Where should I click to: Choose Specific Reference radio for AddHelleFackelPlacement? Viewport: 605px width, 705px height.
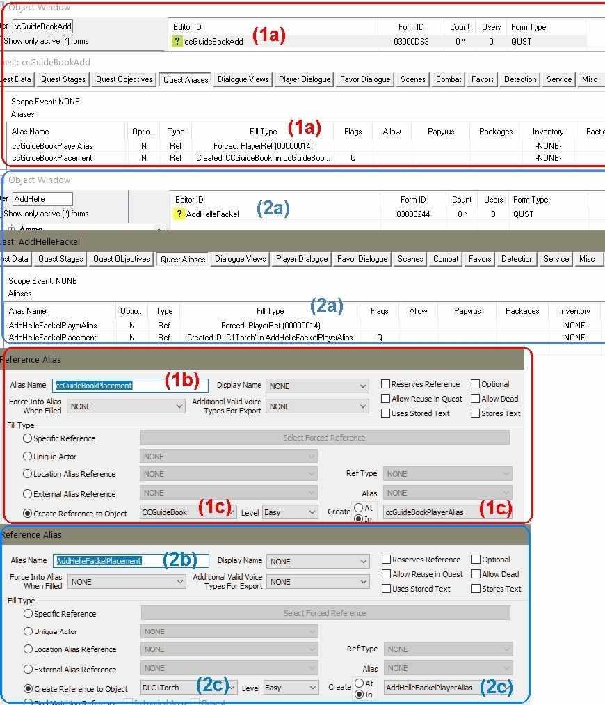click(29, 614)
